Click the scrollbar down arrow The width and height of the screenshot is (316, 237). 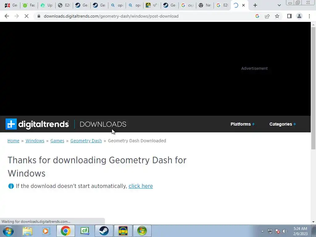(313, 222)
